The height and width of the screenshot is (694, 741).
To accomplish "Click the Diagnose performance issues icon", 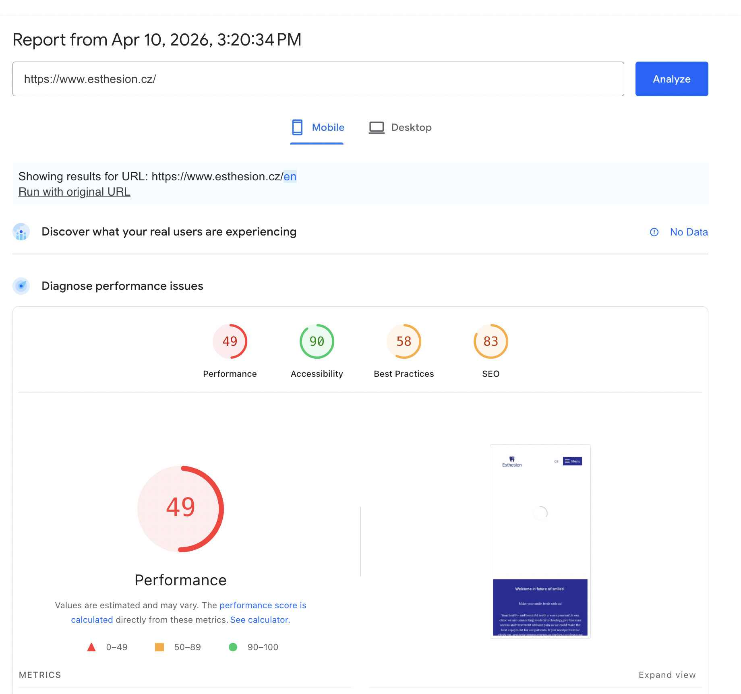I will [21, 286].
